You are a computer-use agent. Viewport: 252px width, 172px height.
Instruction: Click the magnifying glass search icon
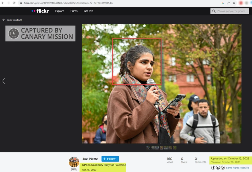(x=214, y=11)
